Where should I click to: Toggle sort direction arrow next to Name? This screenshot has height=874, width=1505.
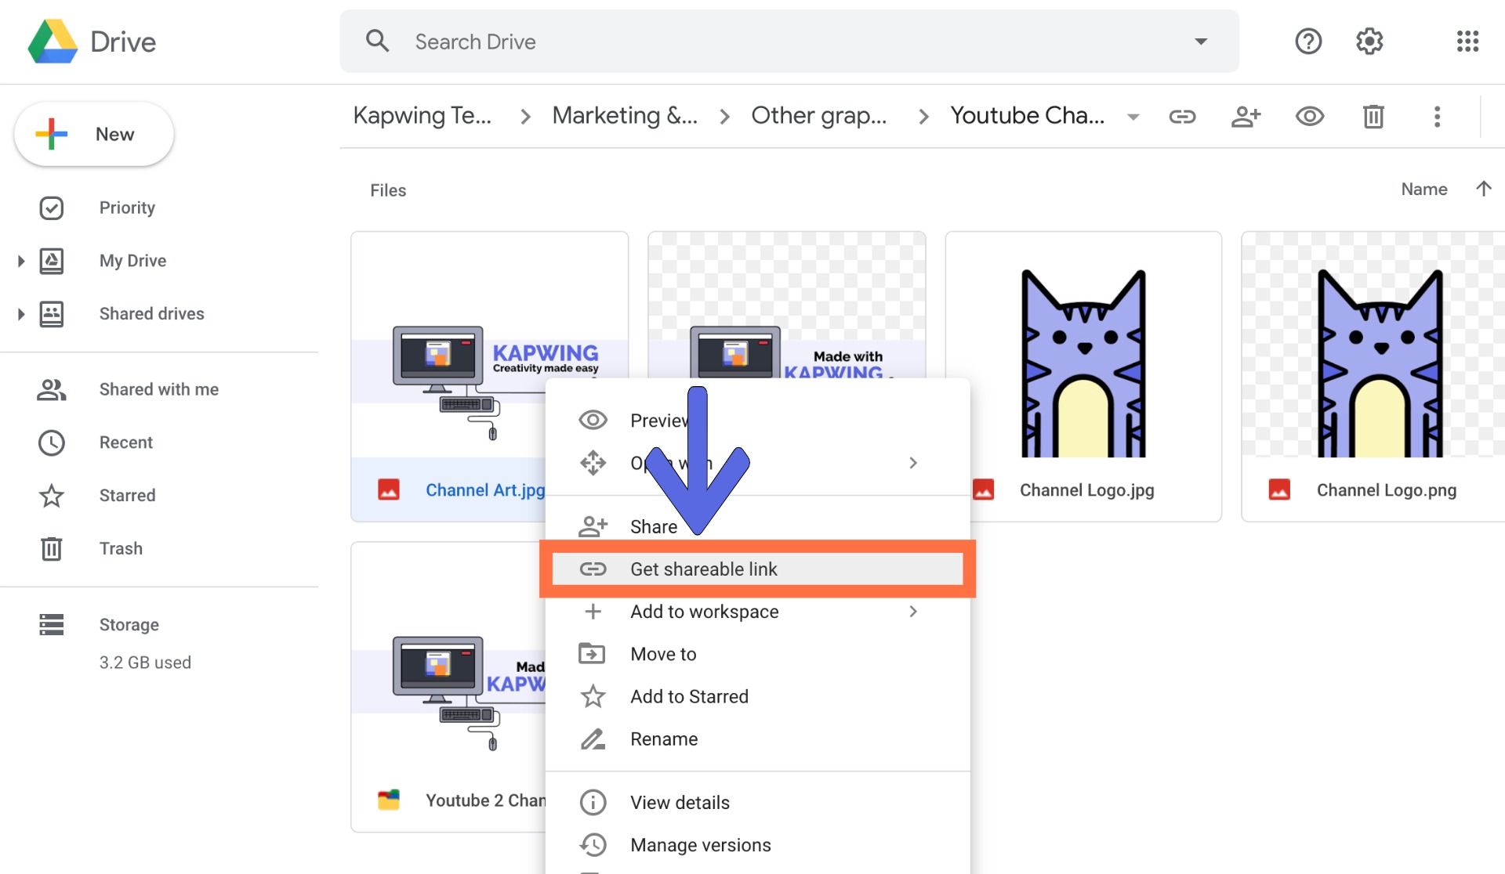tap(1483, 189)
